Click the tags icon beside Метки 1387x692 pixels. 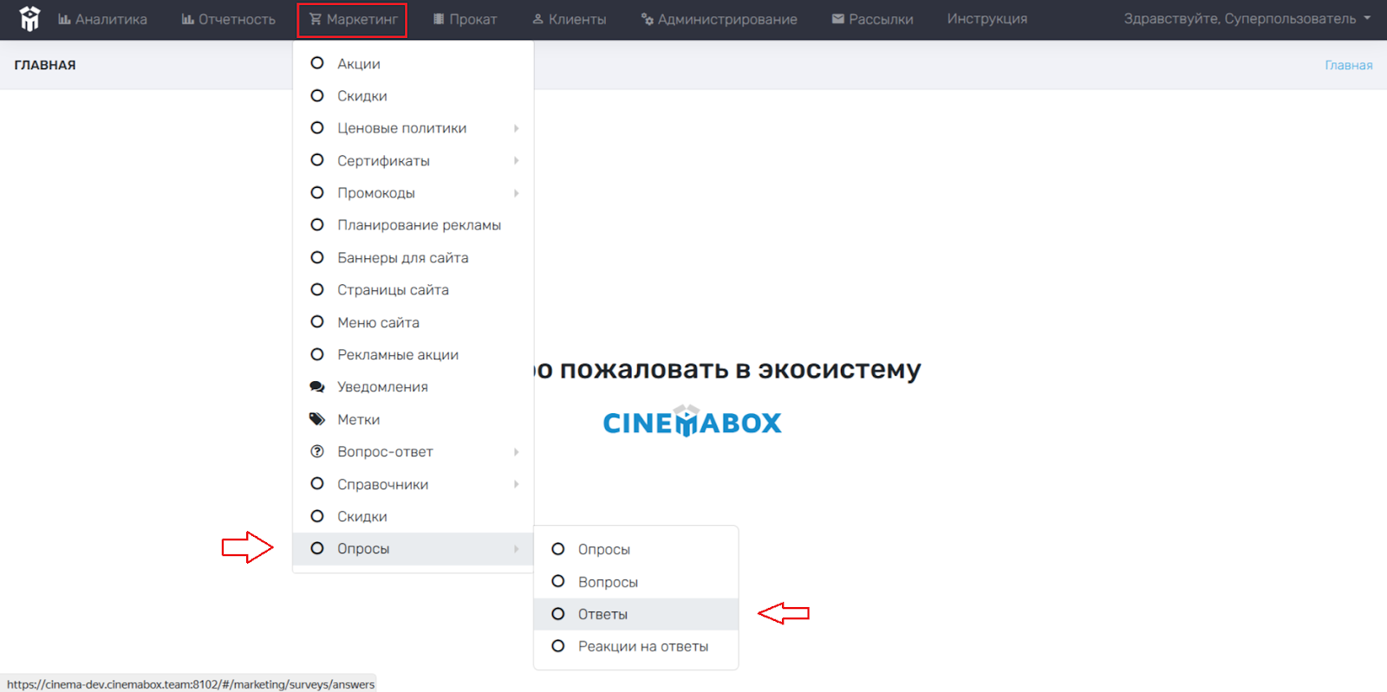317,419
